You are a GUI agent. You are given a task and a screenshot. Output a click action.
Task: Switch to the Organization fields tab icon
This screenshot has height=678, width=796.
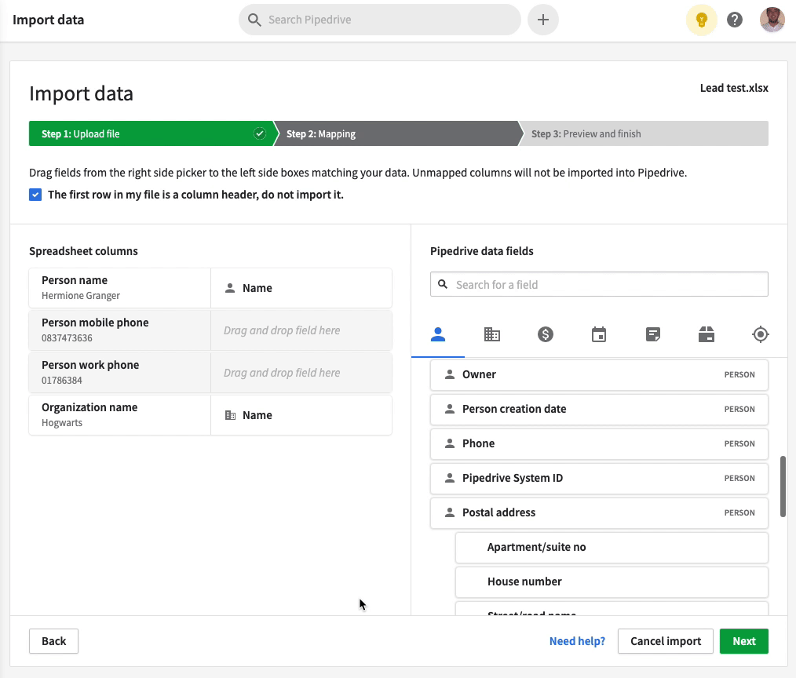coord(491,334)
